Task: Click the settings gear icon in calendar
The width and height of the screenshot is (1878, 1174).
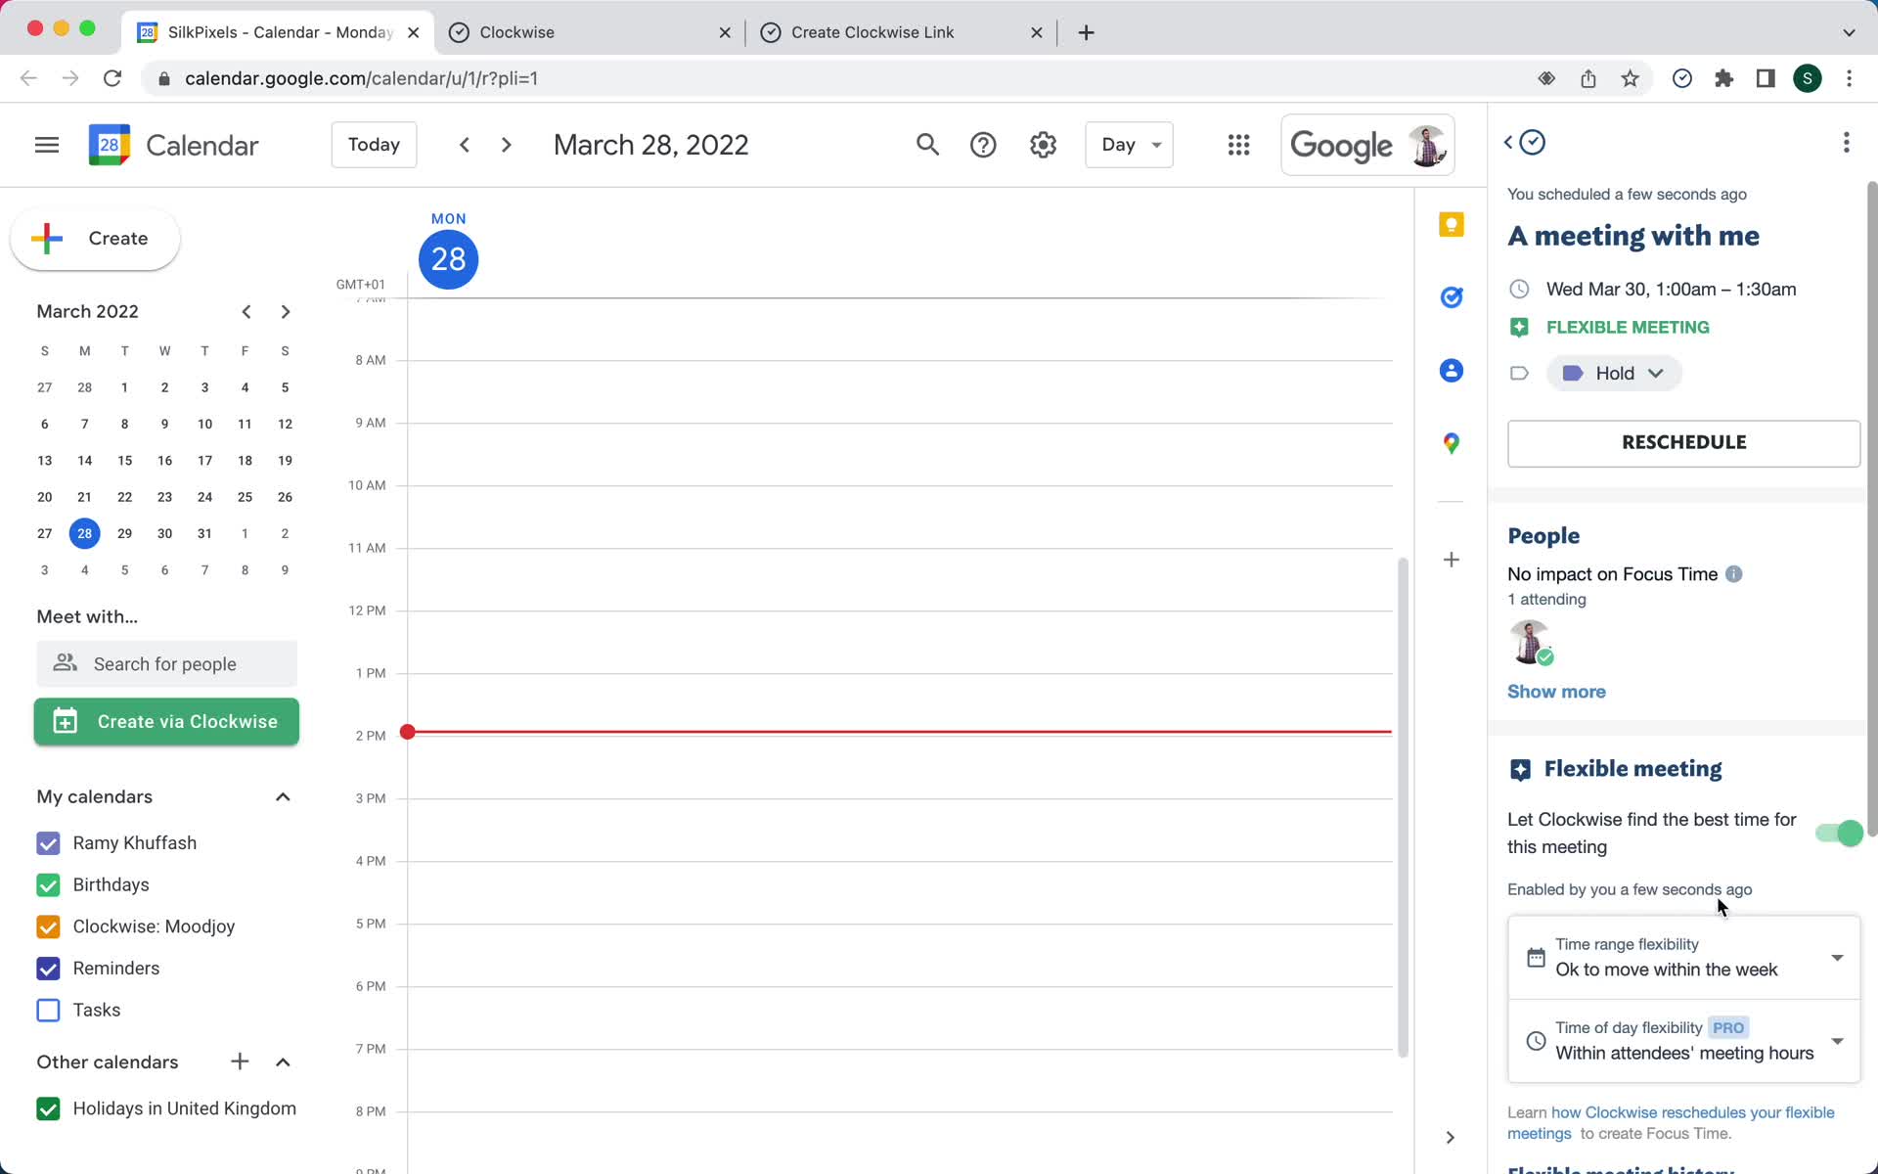Action: tap(1043, 145)
